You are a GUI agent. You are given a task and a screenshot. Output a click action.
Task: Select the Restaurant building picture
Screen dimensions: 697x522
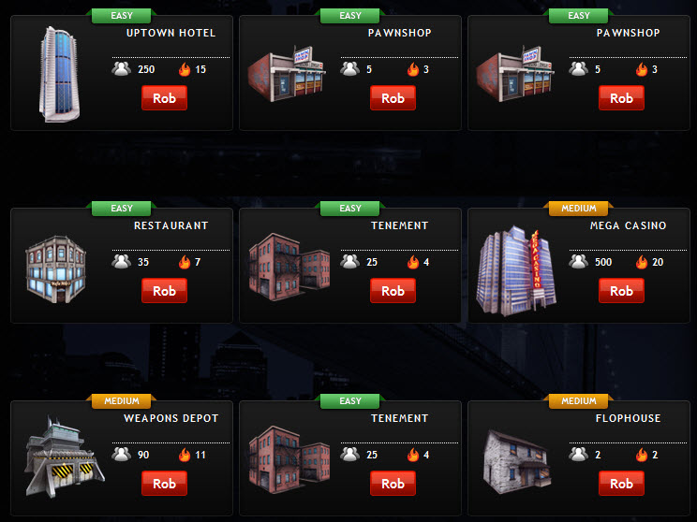(56, 269)
